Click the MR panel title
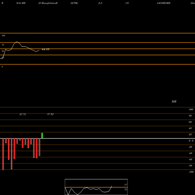Image resolution: width=195 pixels, height=195 pixels. tap(174, 101)
